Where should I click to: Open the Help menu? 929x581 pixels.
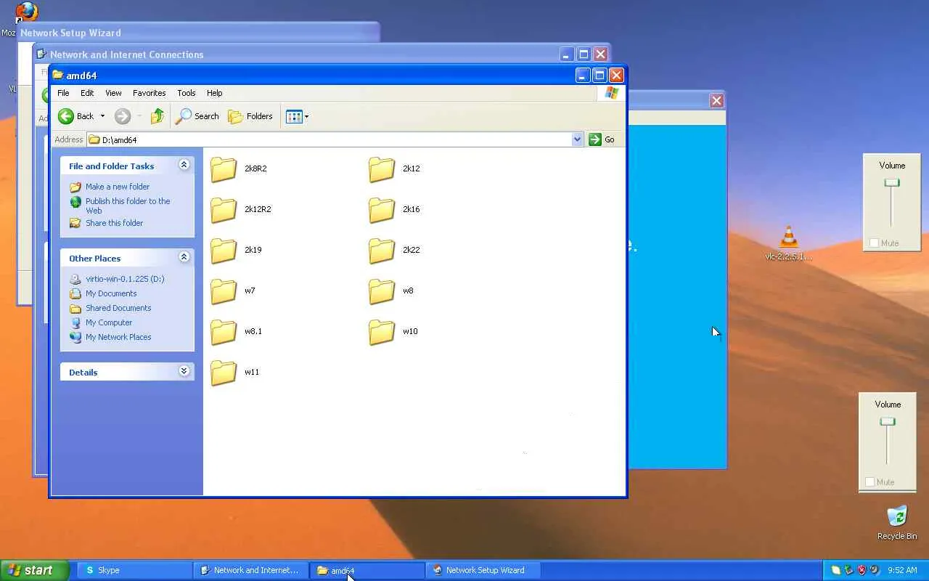tap(214, 93)
